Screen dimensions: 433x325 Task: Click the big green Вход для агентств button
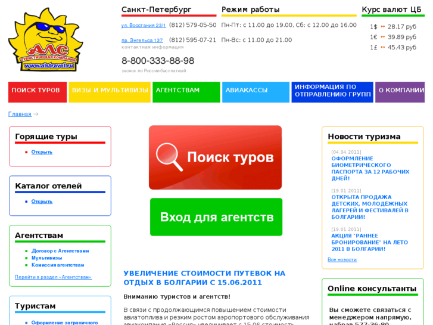[x=216, y=217]
